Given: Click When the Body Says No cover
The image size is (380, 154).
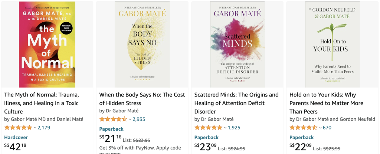Looking at the screenshot, I should [x=142, y=45].
